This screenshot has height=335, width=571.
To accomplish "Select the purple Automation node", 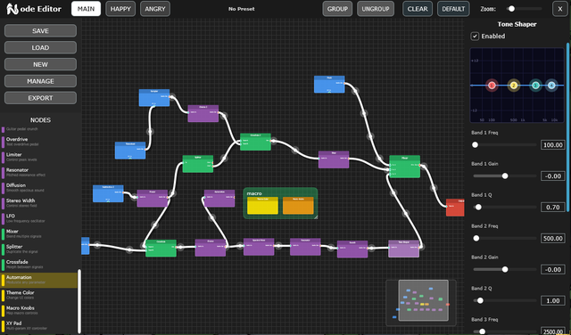I will coord(219,198).
